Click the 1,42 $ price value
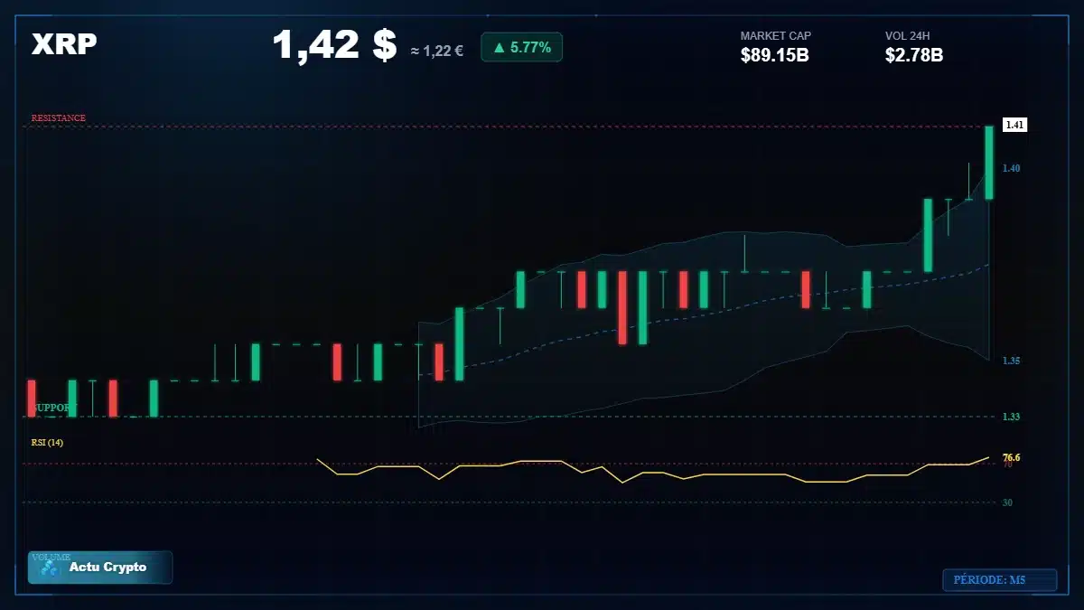 pos(334,44)
